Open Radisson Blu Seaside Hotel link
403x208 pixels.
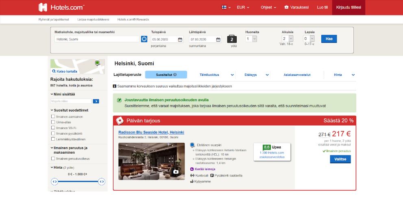[x=151, y=133]
